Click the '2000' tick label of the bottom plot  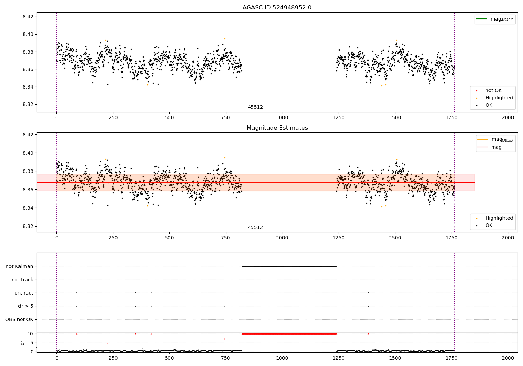click(508, 358)
